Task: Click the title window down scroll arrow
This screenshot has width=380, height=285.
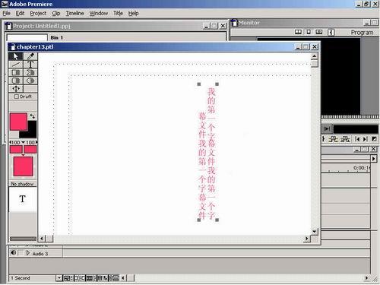Action: pos(314,231)
